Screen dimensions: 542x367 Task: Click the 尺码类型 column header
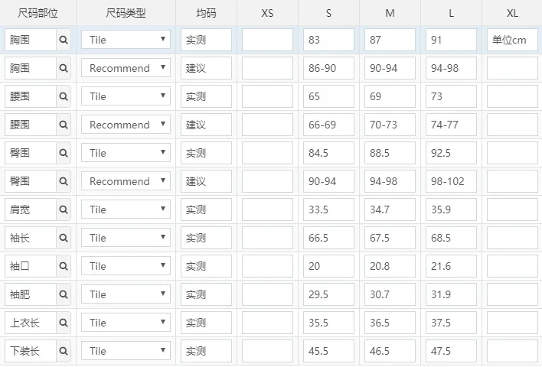(126, 14)
